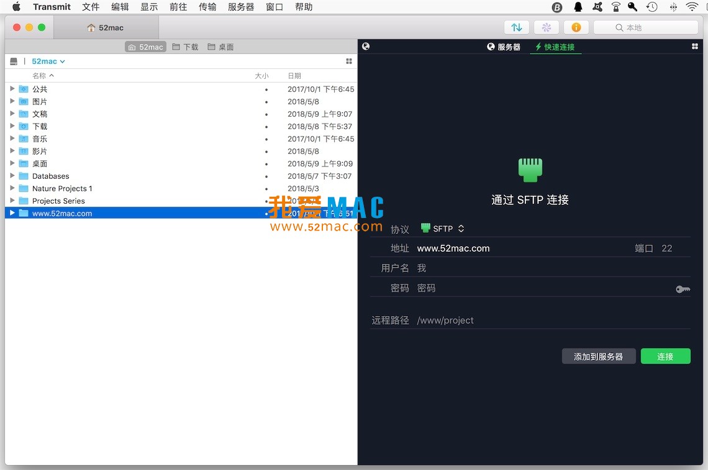Open the 传输 menu
708x470 pixels.
coord(207,7)
